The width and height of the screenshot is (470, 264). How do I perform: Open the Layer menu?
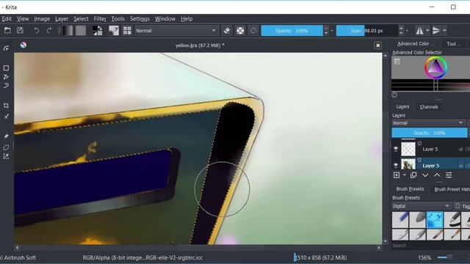pyautogui.click(x=62, y=19)
